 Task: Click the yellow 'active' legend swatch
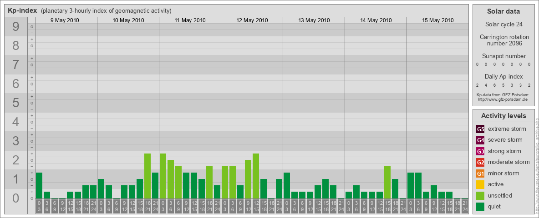(x=480, y=184)
